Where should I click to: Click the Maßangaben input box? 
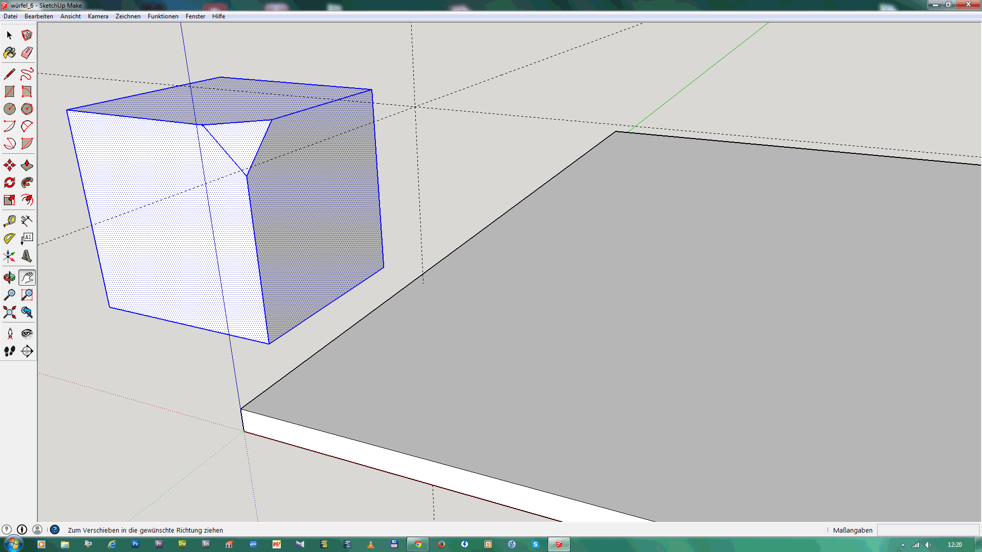[x=928, y=530]
